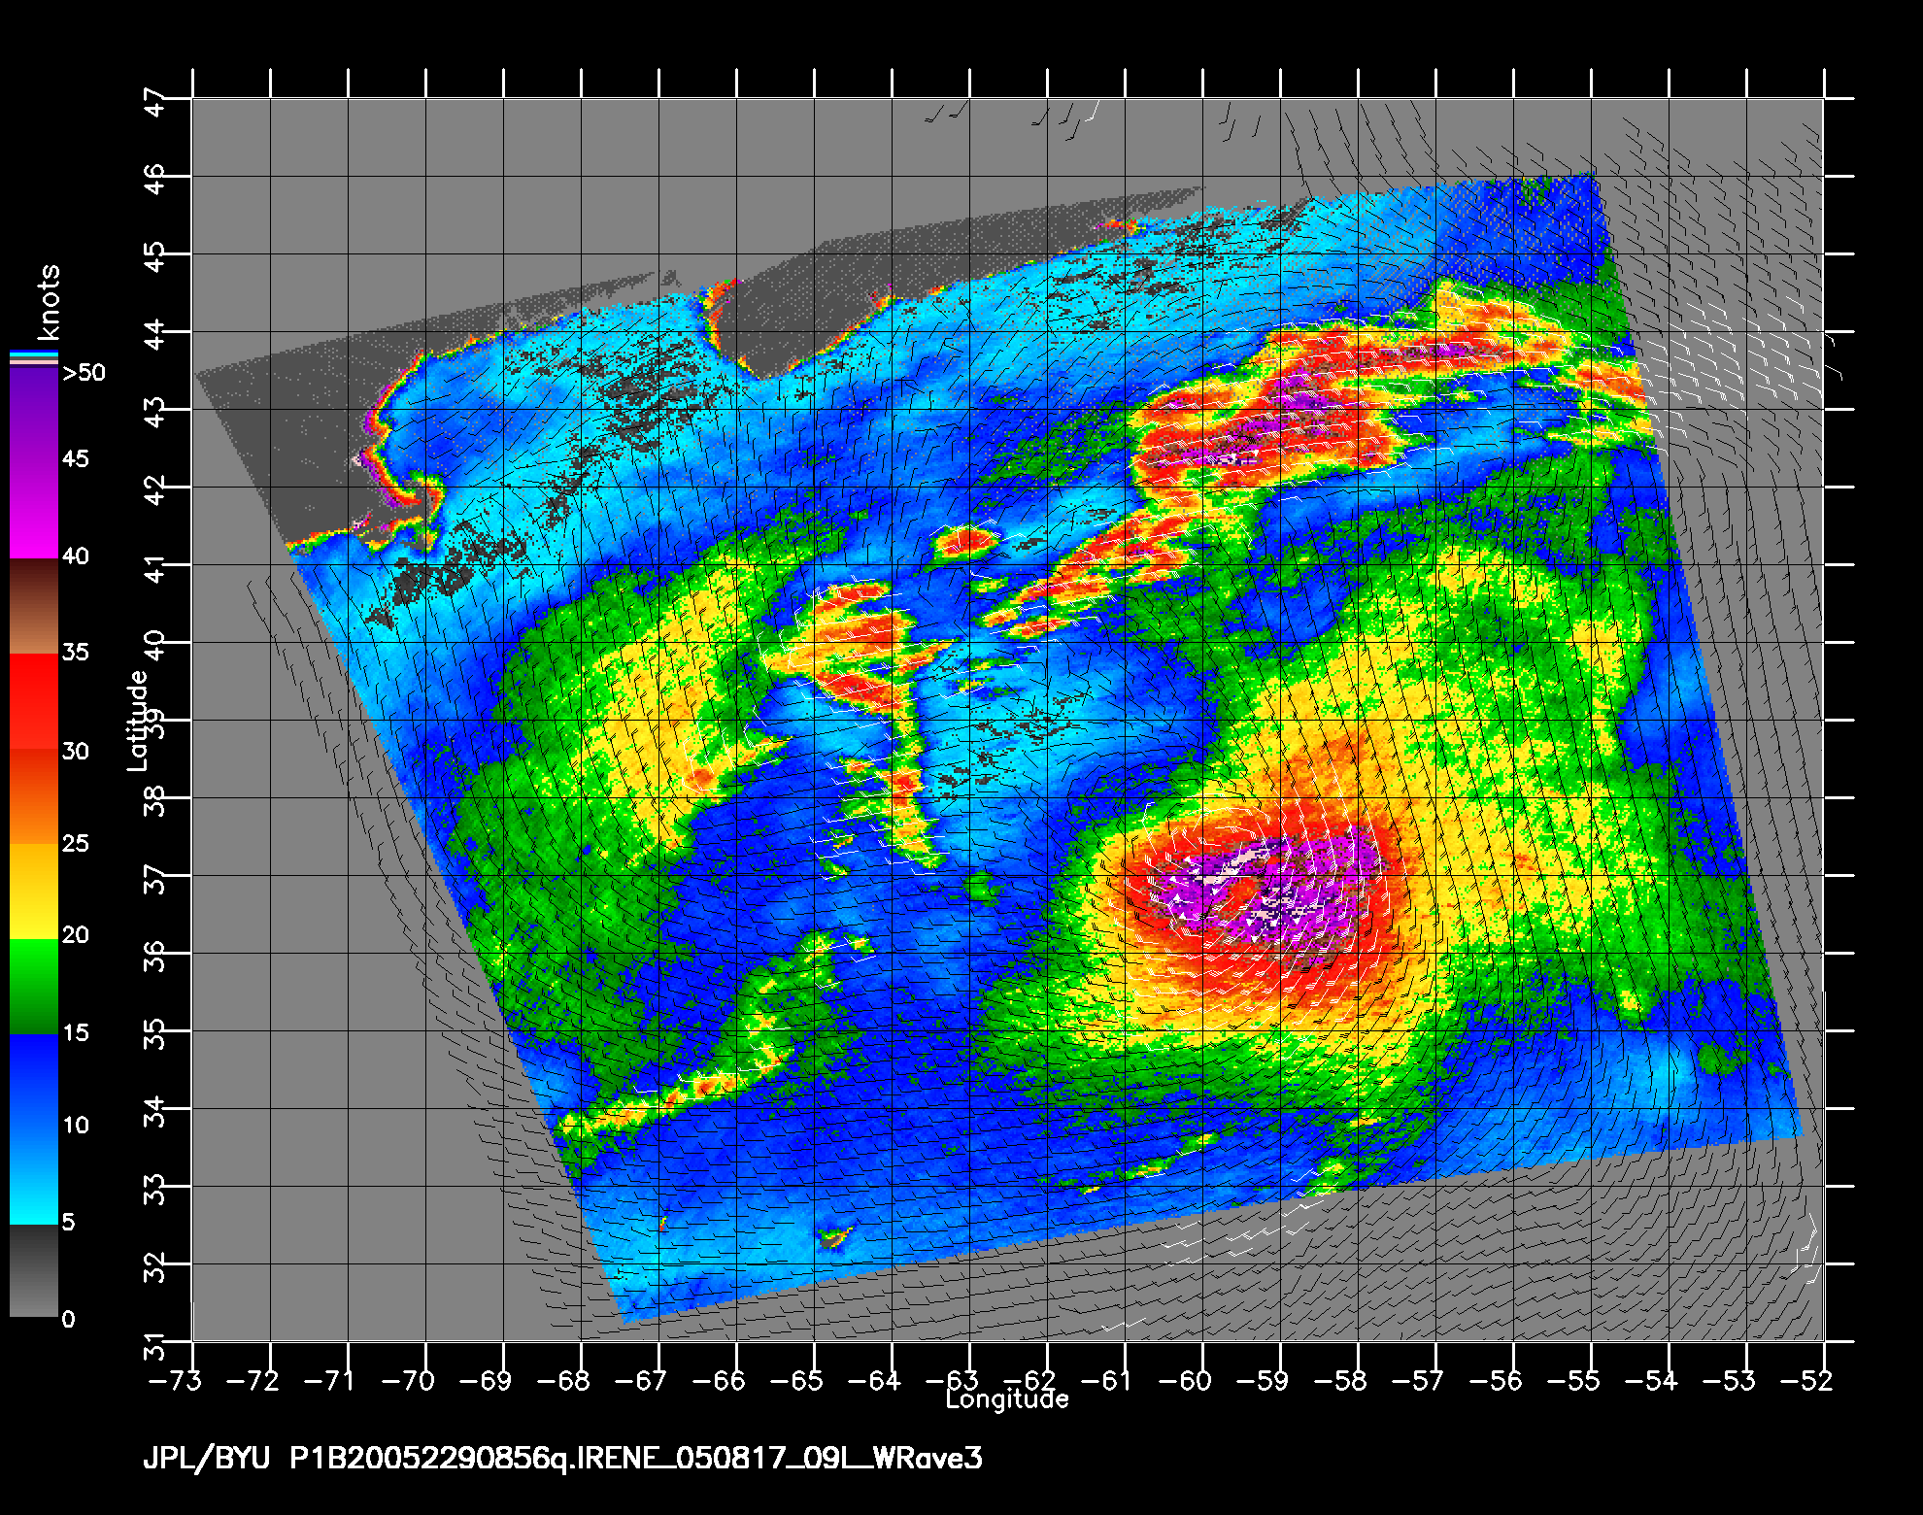1923x1515 pixels.
Task: Click longitude axis tick label "−61"
Action: click(1107, 1380)
